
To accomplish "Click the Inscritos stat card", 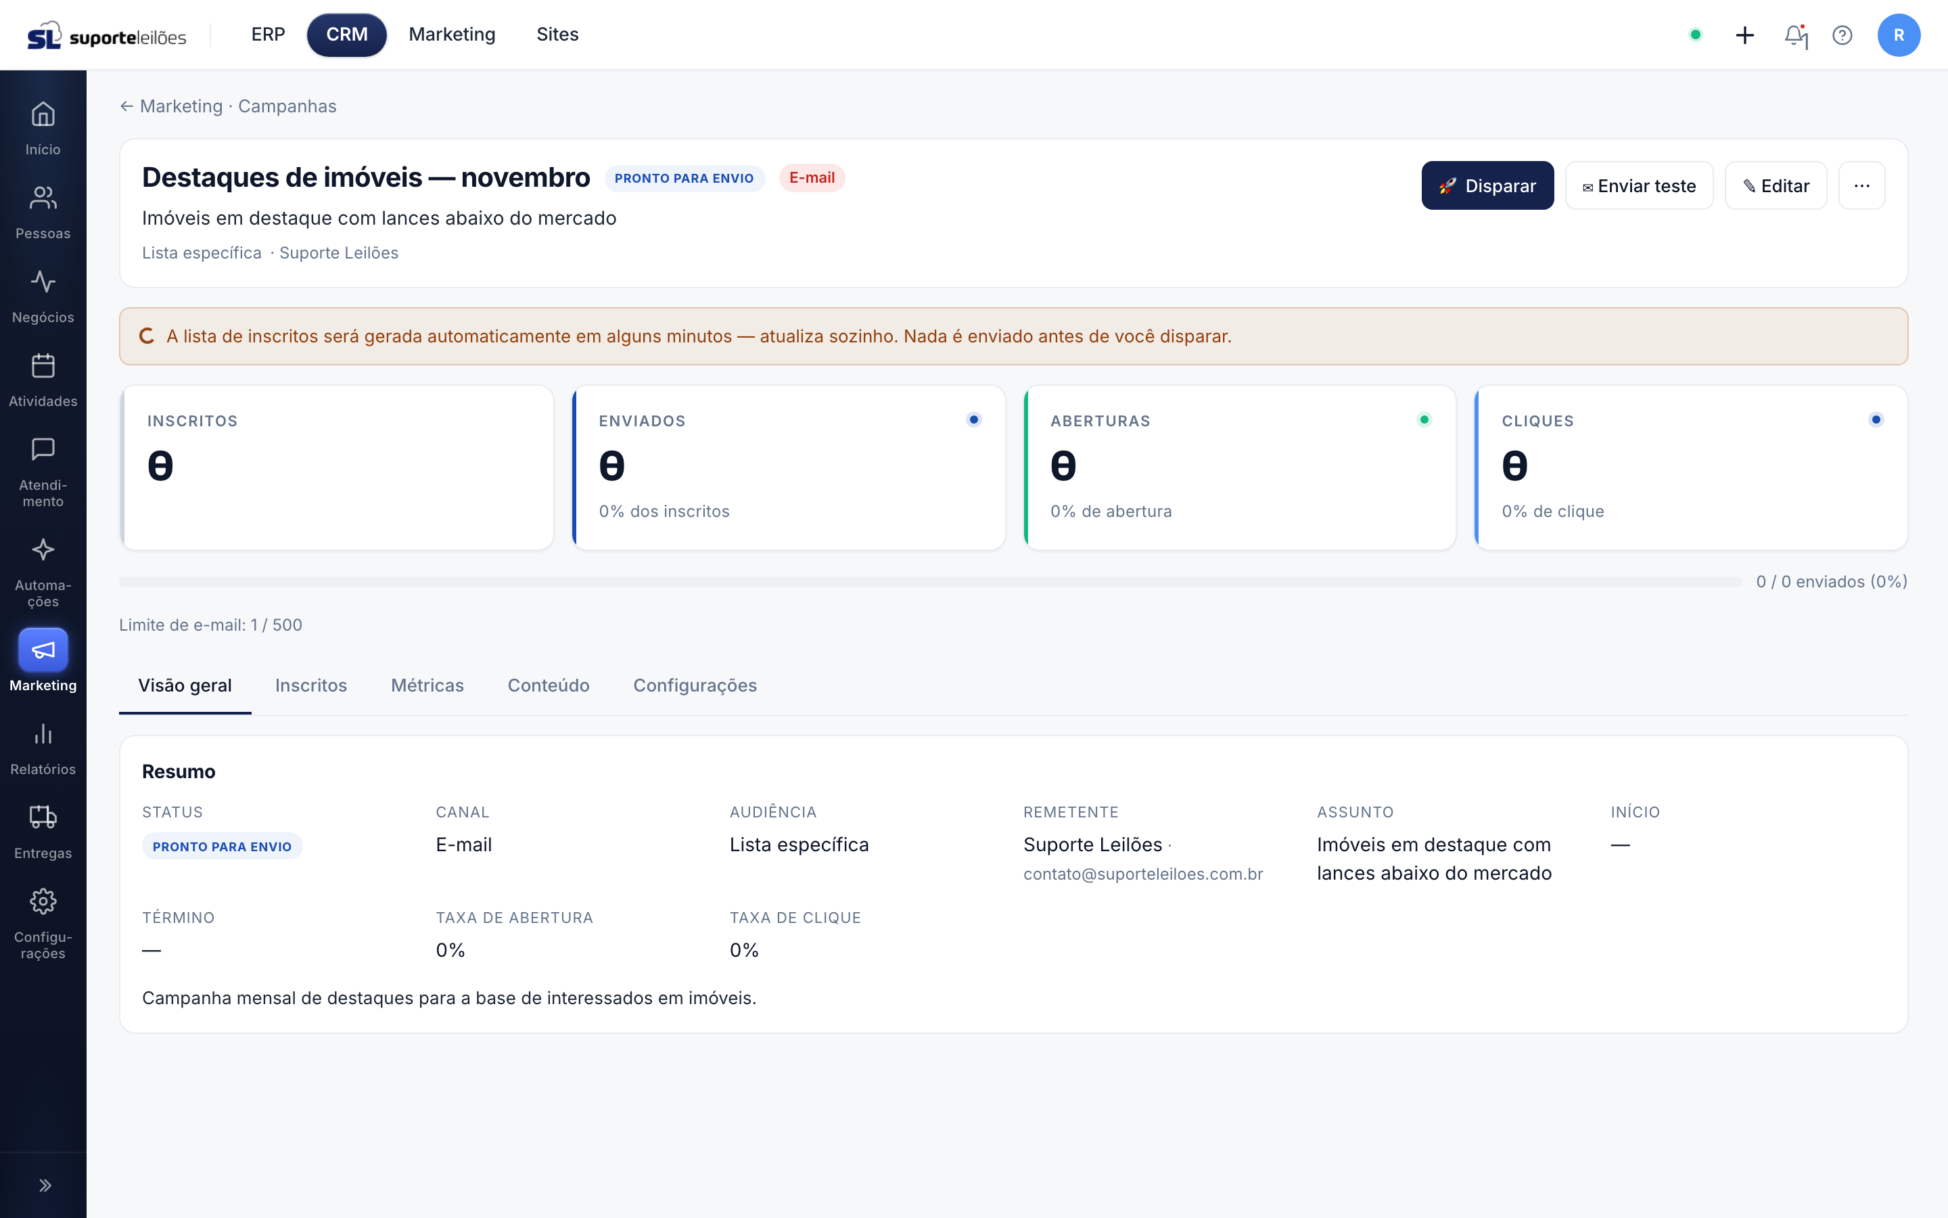I will coord(336,467).
